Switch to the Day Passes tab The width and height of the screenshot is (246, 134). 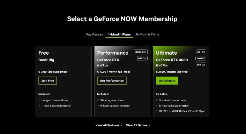click(94, 34)
